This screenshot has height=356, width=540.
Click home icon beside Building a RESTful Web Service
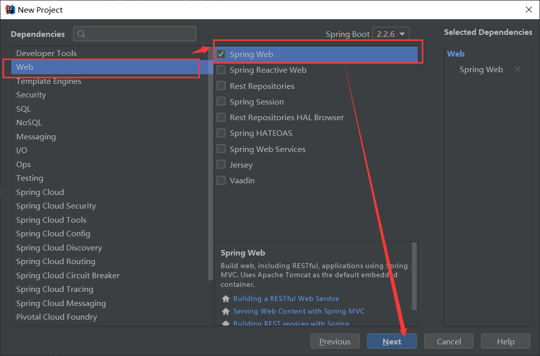pos(225,298)
